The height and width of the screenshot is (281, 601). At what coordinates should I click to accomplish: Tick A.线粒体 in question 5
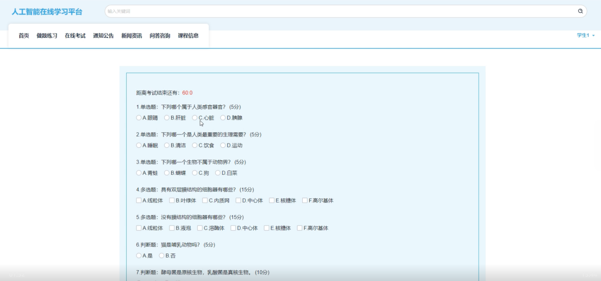click(x=139, y=228)
